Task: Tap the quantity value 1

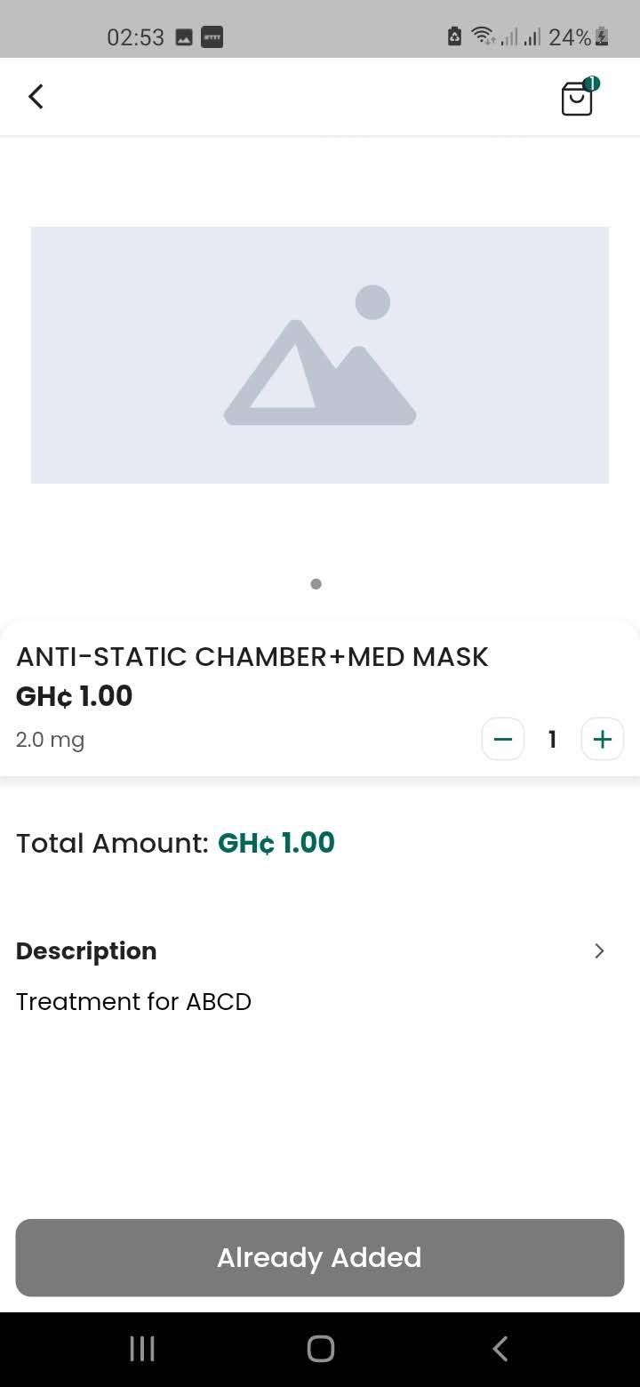Action: tap(552, 739)
